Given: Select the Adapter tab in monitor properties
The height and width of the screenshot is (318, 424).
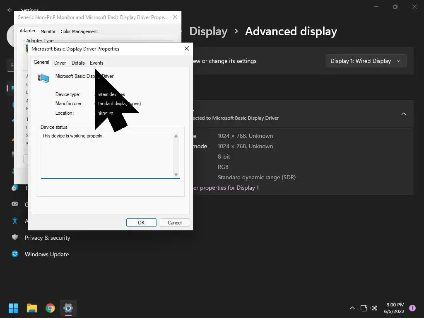Looking at the screenshot, I should pyautogui.click(x=28, y=31).
